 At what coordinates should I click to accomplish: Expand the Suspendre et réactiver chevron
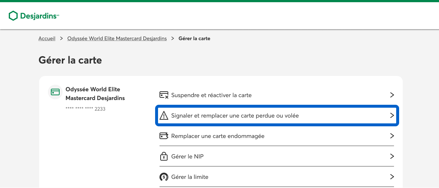click(x=392, y=95)
